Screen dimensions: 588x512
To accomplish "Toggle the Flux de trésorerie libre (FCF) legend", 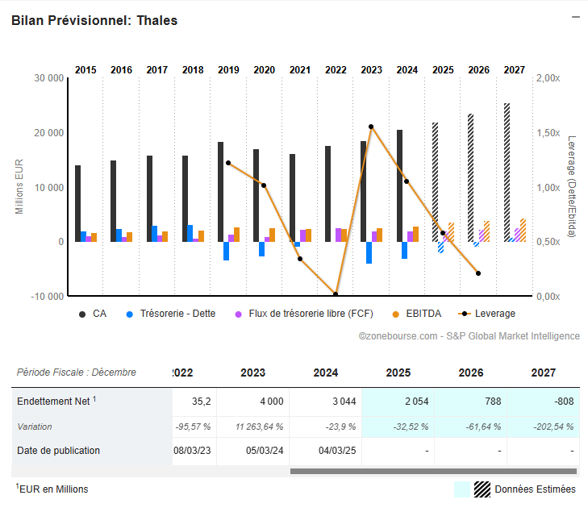I will (x=304, y=314).
